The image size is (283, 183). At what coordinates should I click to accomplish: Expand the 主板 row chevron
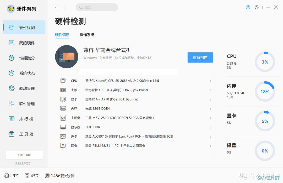[210, 90]
